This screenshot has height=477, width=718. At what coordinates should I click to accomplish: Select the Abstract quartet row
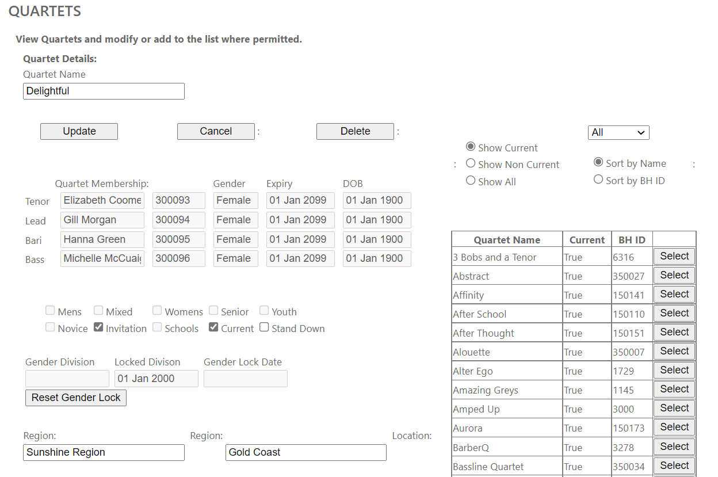pos(674,275)
